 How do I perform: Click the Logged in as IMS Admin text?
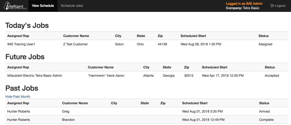(x=244, y=4)
